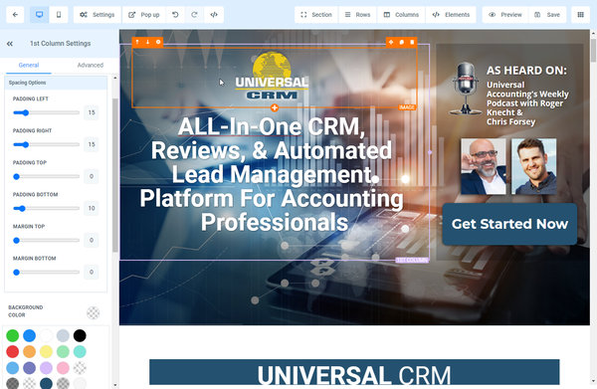
Task: Pick the yellow color swatch
Action: (x=46, y=352)
